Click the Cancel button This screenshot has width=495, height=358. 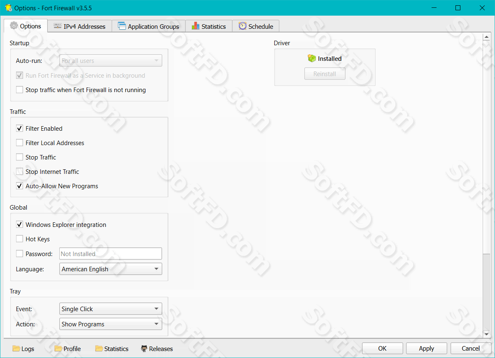pyautogui.click(x=471, y=349)
